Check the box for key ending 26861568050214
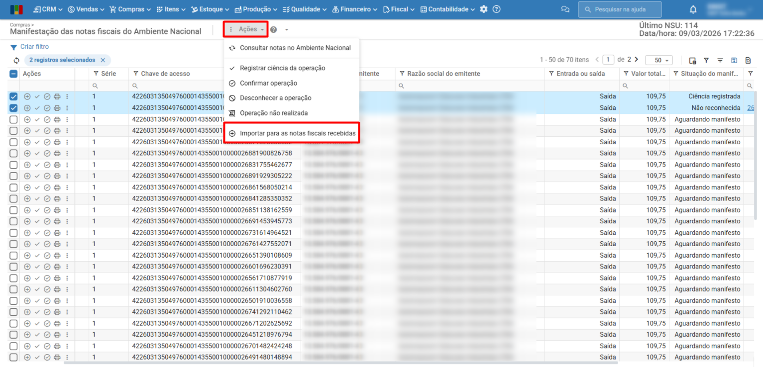This screenshot has height=367, width=763. pyautogui.click(x=13, y=187)
